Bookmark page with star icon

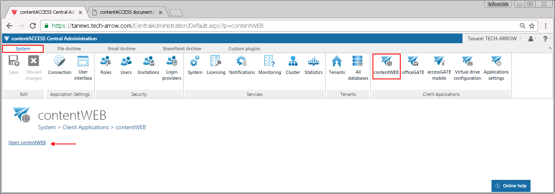[532, 26]
